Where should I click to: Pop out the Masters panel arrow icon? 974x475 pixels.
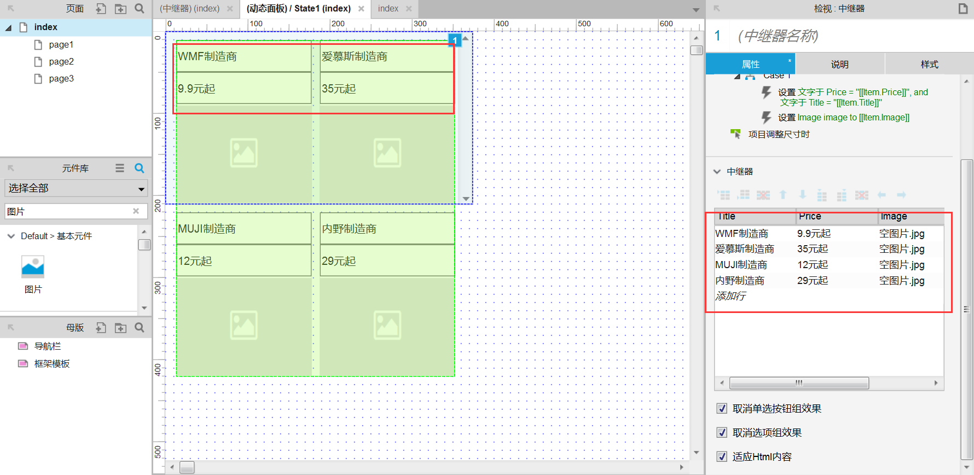11,327
